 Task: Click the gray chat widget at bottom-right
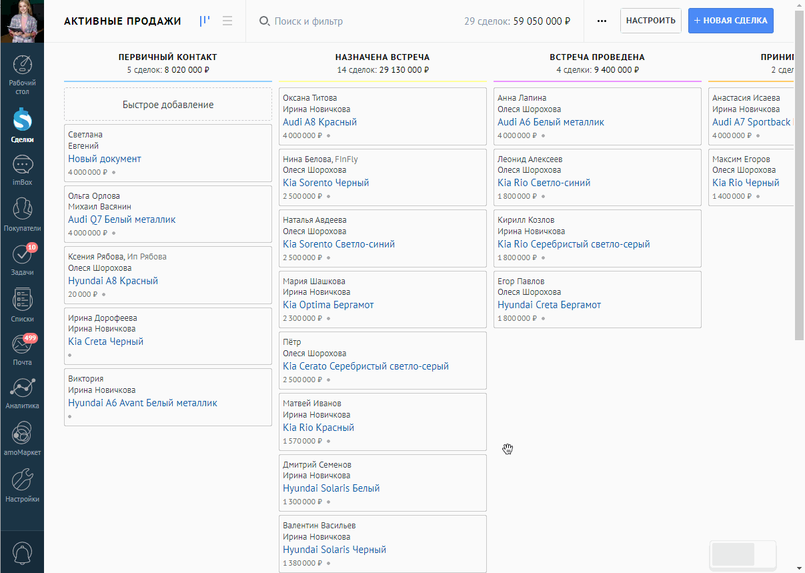pyautogui.click(x=743, y=554)
